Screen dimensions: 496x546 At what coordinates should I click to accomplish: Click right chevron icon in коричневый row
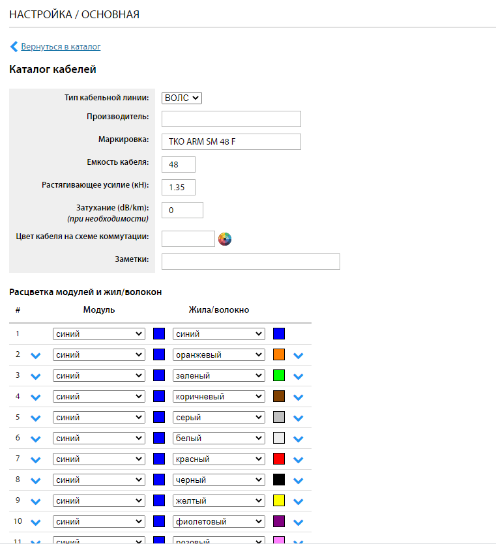(298, 397)
